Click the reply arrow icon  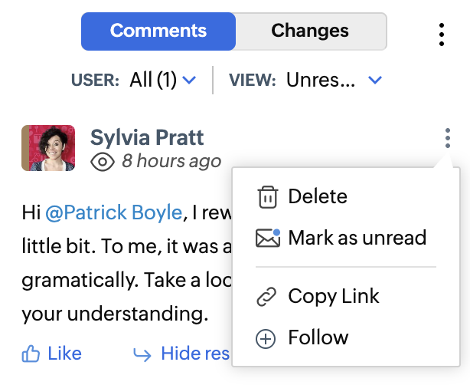pos(142,354)
